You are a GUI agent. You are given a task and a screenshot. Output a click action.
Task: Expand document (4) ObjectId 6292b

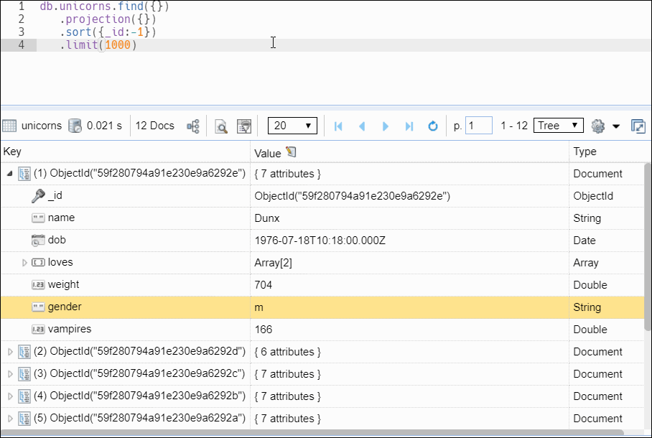(10, 396)
